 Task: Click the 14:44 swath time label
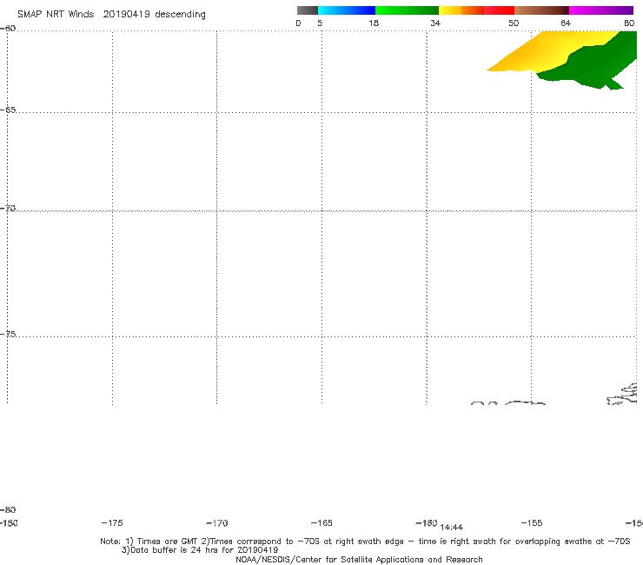(x=451, y=528)
